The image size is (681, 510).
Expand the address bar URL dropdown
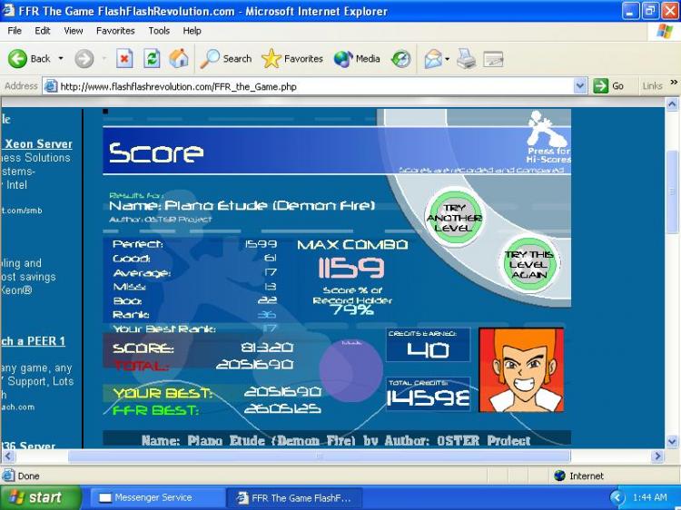coord(580,86)
